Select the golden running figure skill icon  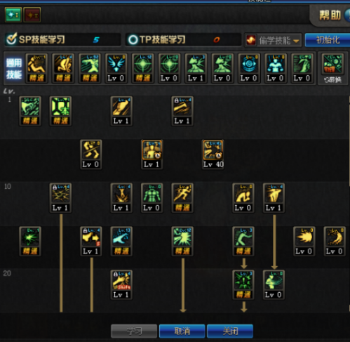[x=182, y=198]
